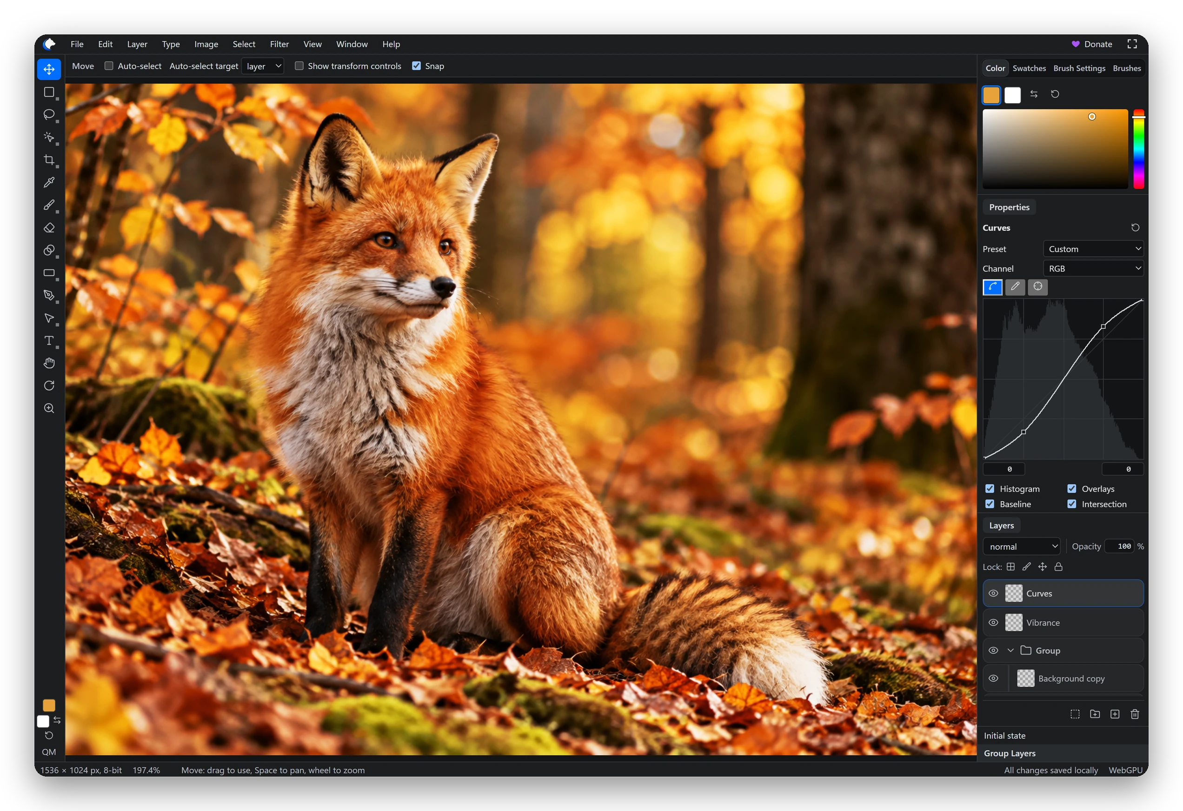Select the Move tool in toolbar
This screenshot has width=1183, height=811.
pos(49,69)
